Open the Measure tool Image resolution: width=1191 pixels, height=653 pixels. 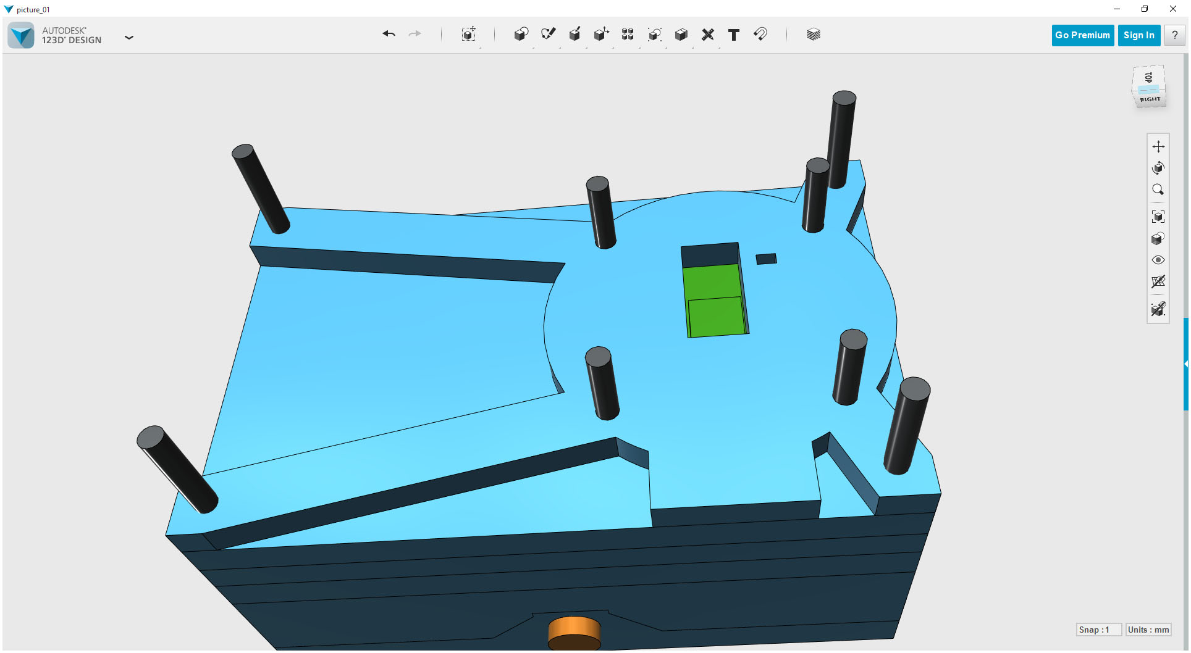click(708, 35)
